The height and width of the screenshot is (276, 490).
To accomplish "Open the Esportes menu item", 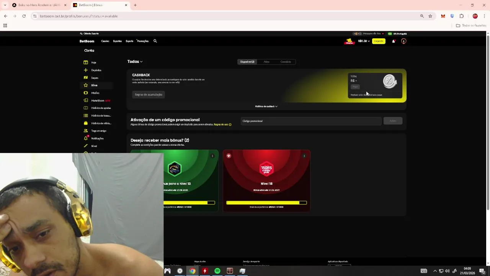I will (117, 41).
